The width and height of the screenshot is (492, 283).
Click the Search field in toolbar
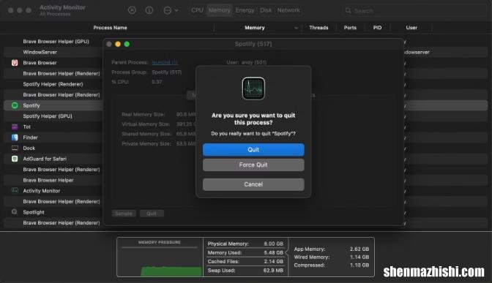(414, 11)
